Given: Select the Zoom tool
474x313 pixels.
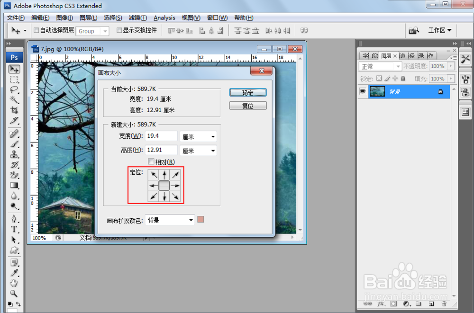Looking at the screenshot, I should pyautogui.click(x=14, y=294).
